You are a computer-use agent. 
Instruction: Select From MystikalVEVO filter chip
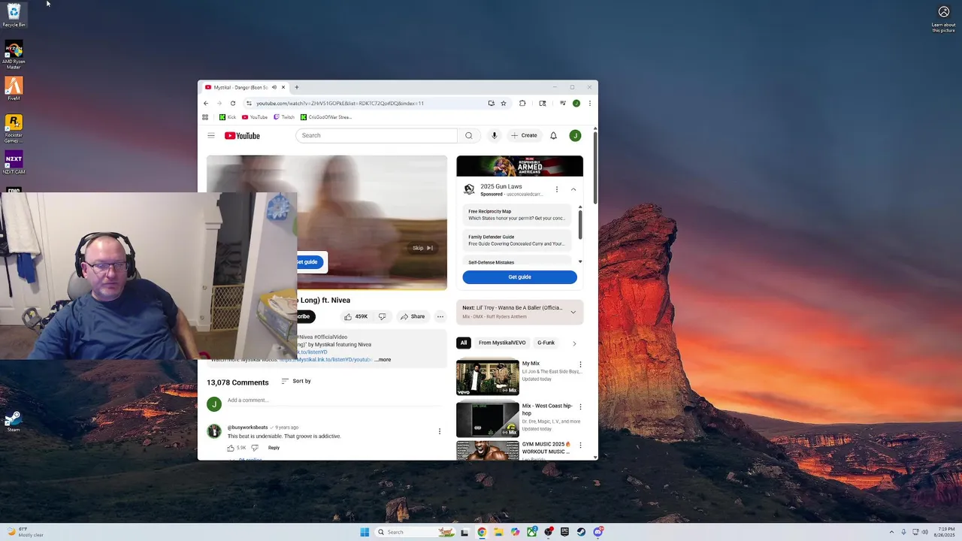pyautogui.click(x=502, y=343)
